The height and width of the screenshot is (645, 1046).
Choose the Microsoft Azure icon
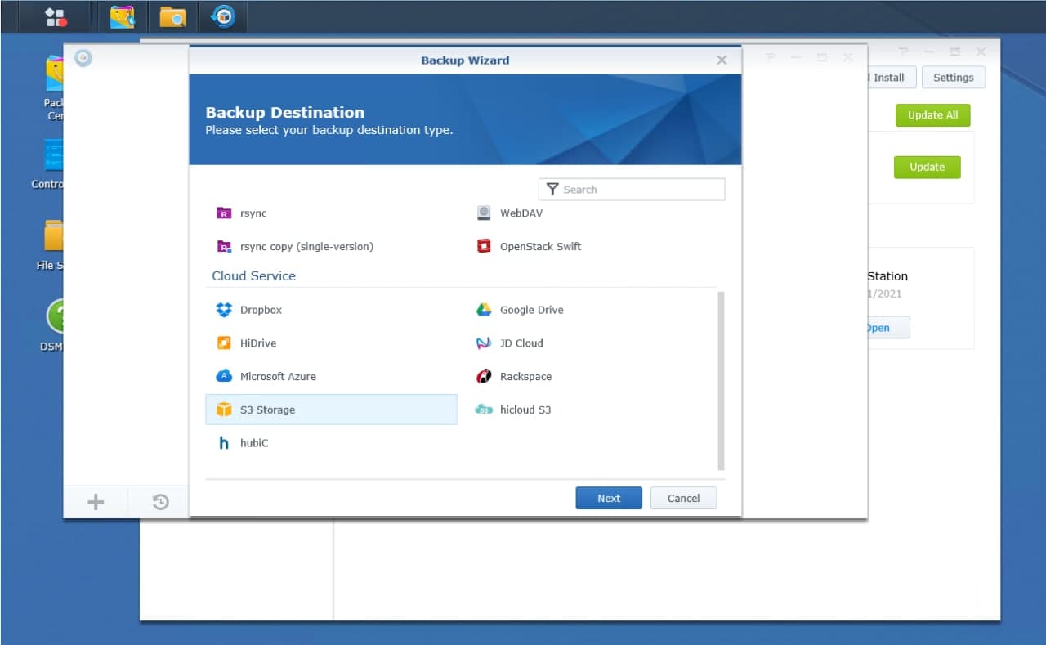tap(223, 377)
